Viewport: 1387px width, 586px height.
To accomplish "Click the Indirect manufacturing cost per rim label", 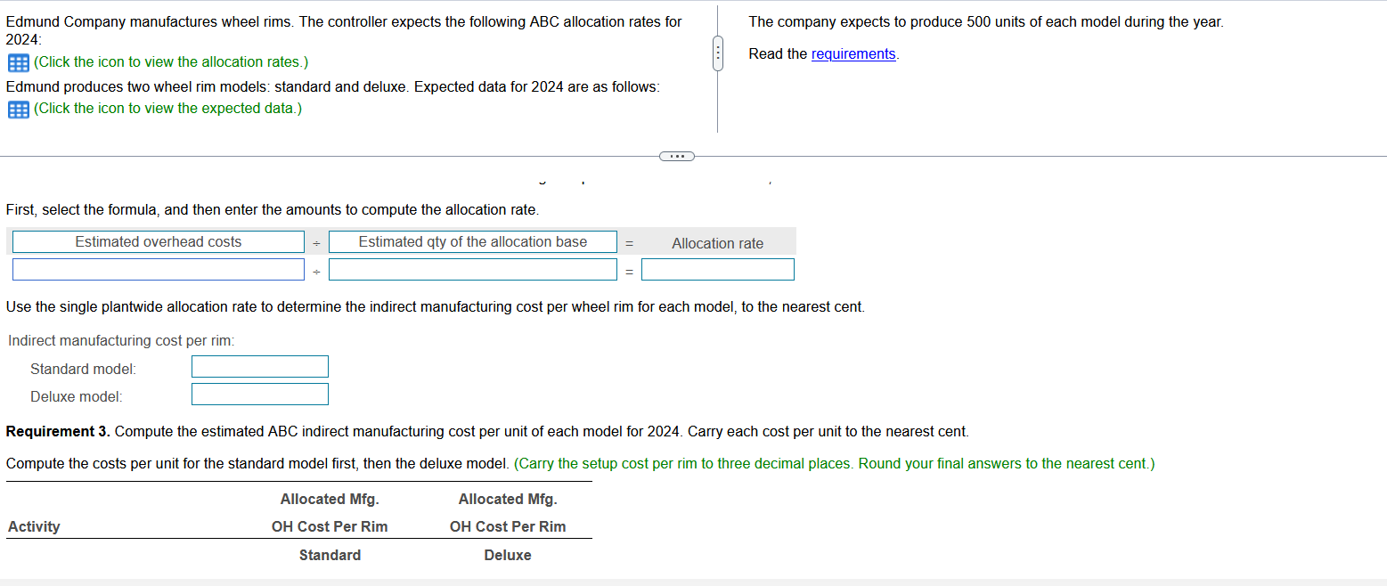I will tap(121, 341).
